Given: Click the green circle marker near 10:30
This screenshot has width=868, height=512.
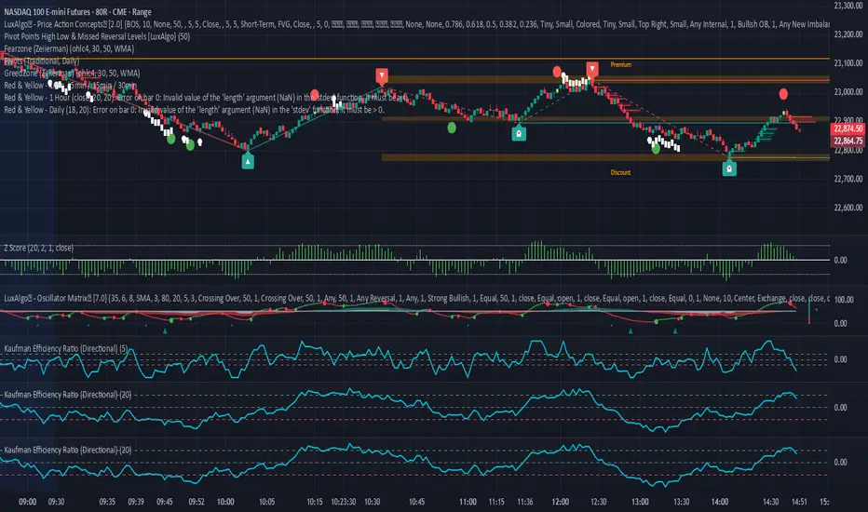Looking at the screenshot, I should pyautogui.click(x=452, y=127).
